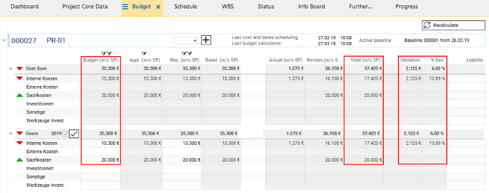
Task: Collapse the project 000027 header chevron
Action: click(x=4, y=40)
